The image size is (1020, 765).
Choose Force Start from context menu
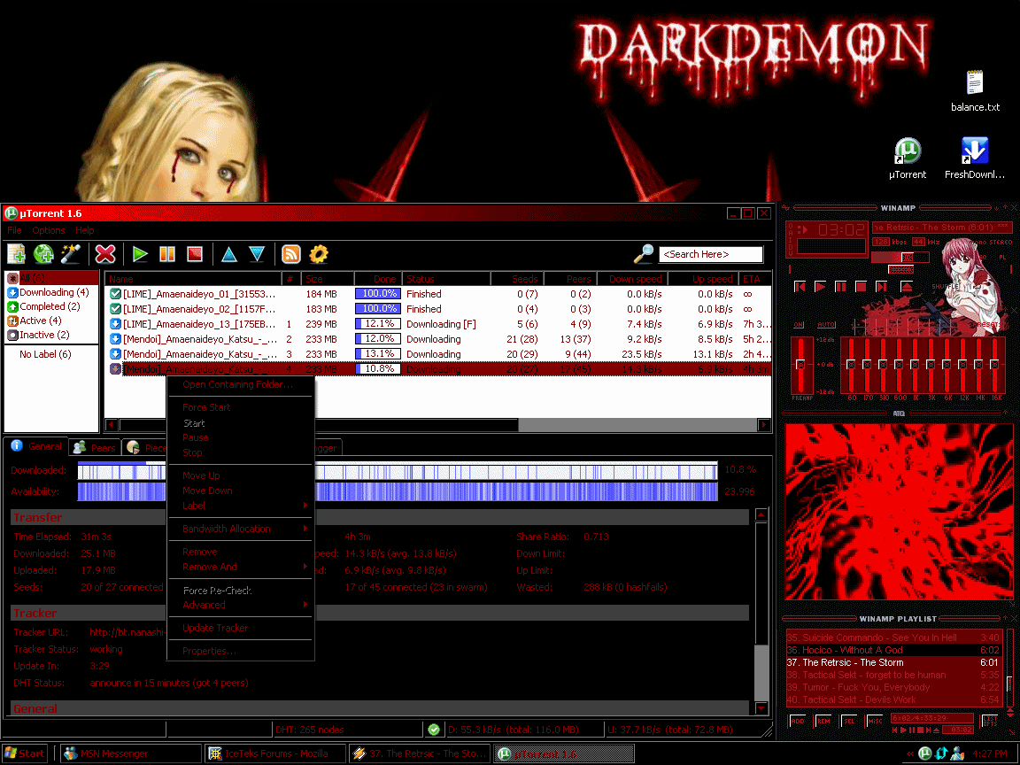click(240, 407)
